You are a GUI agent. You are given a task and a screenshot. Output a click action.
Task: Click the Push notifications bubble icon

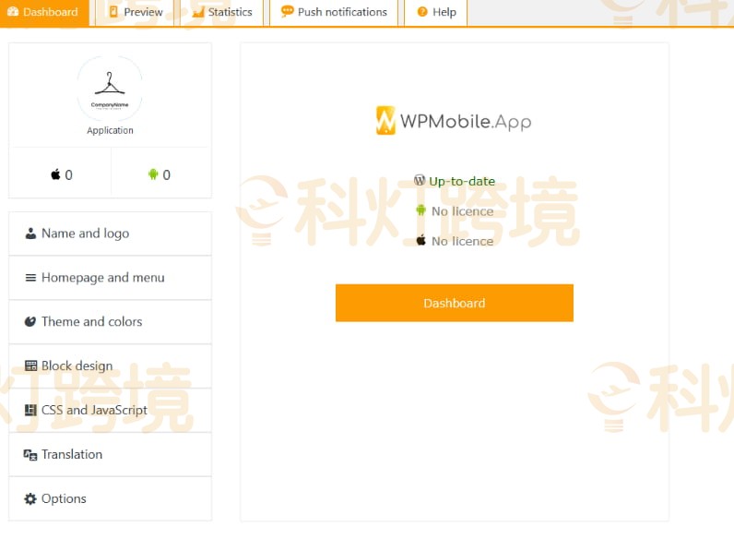tap(288, 11)
